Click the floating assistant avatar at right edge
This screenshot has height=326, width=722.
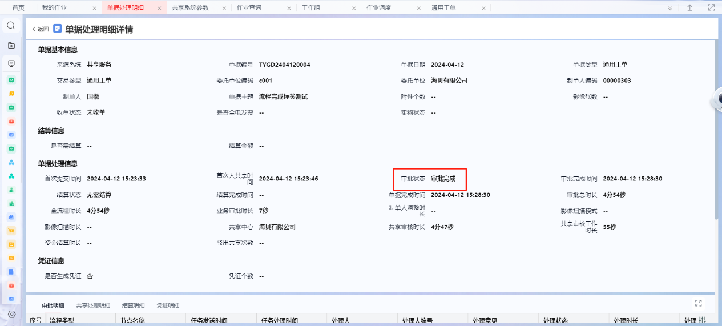[x=716, y=100]
